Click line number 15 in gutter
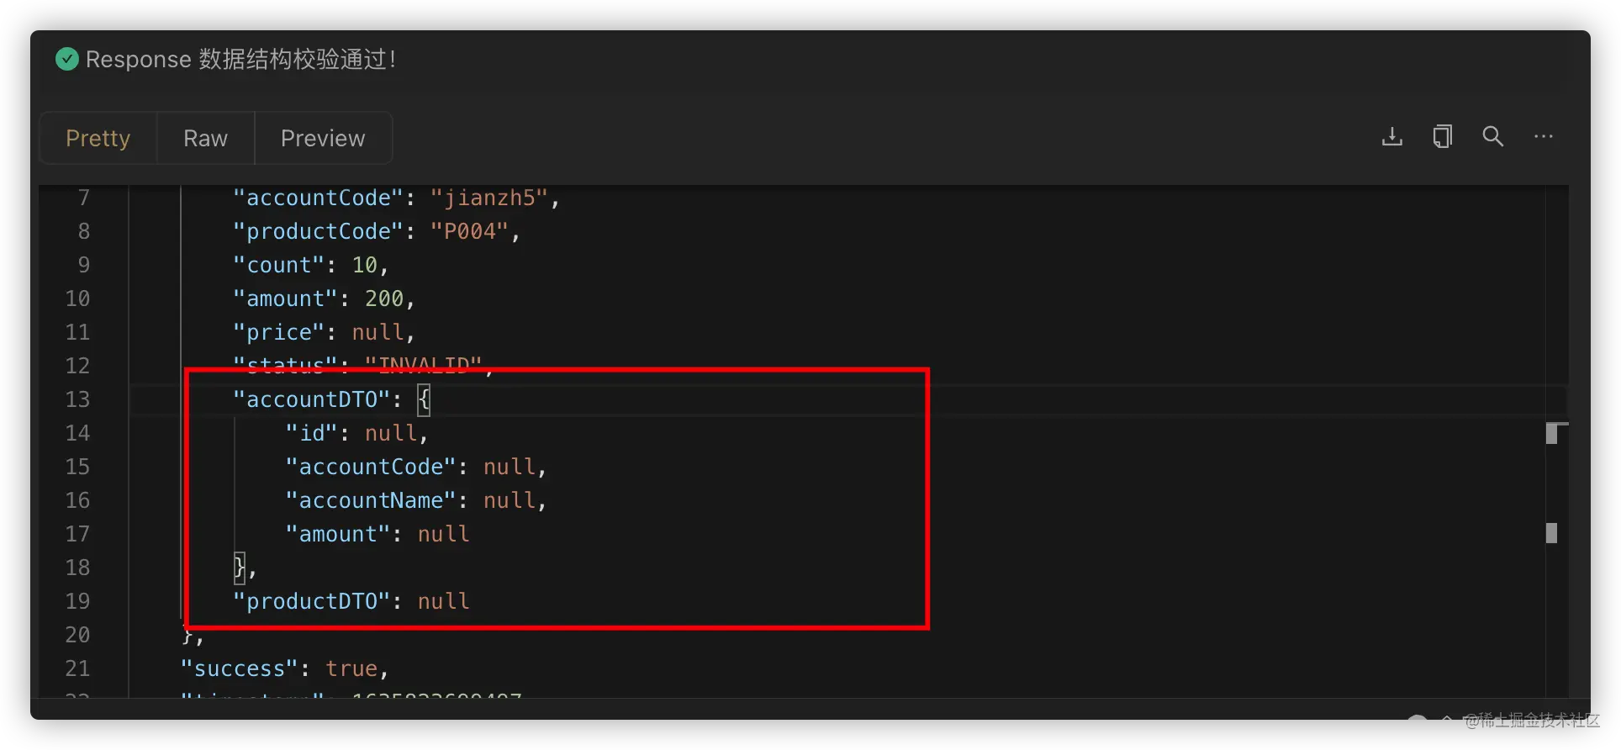 [77, 467]
